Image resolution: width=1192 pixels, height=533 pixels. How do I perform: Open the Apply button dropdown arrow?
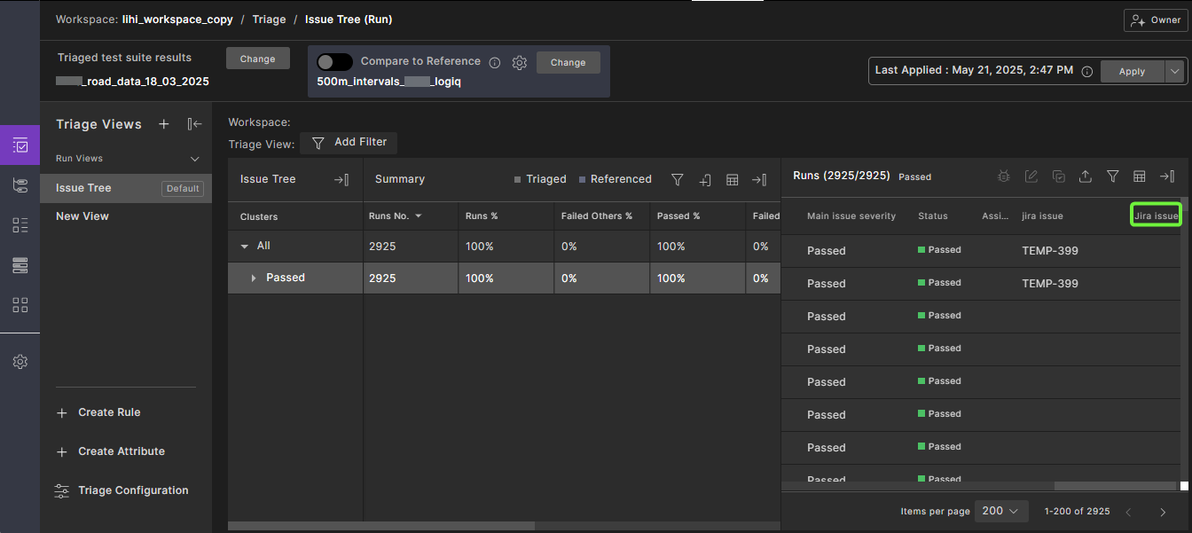1175,72
